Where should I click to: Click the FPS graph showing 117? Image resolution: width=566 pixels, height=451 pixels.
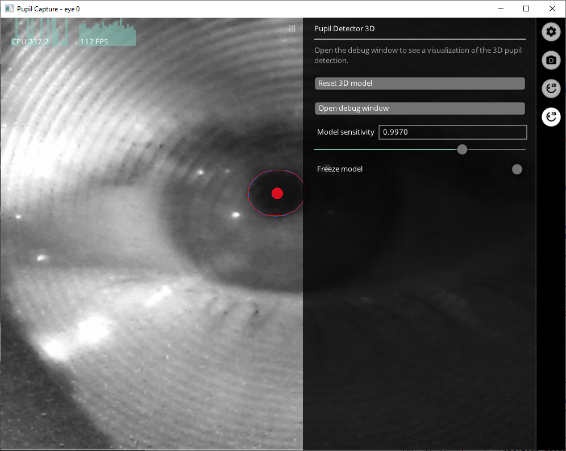107,32
